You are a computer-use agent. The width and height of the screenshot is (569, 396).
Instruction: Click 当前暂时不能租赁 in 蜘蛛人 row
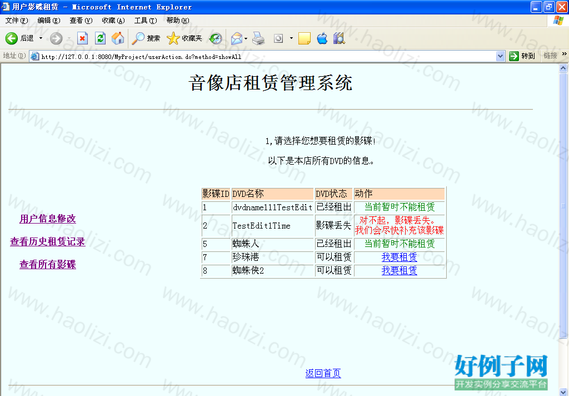click(x=399, y=244)
